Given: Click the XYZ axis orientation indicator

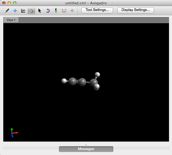Looking at the screenshot, I should pyautogui.click(x=13, y=133).
